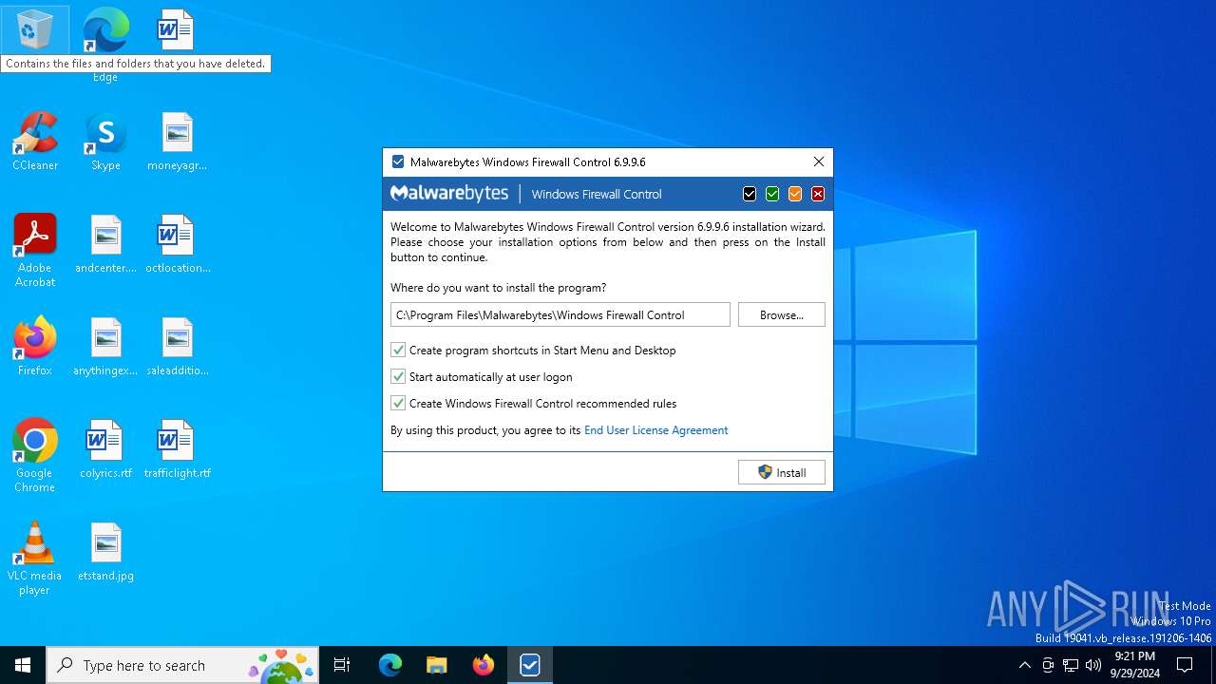Uncheck Start automatically at user logon
1216x684 pixels.
pyautogui.click(x=398, y=377)
